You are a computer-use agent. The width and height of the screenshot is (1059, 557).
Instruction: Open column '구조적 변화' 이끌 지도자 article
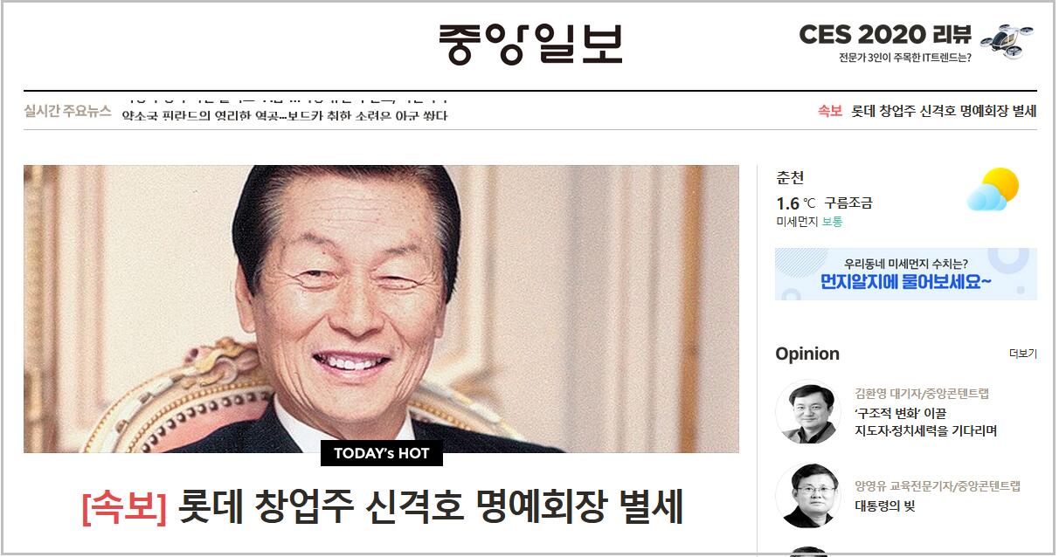click(925, 422)
